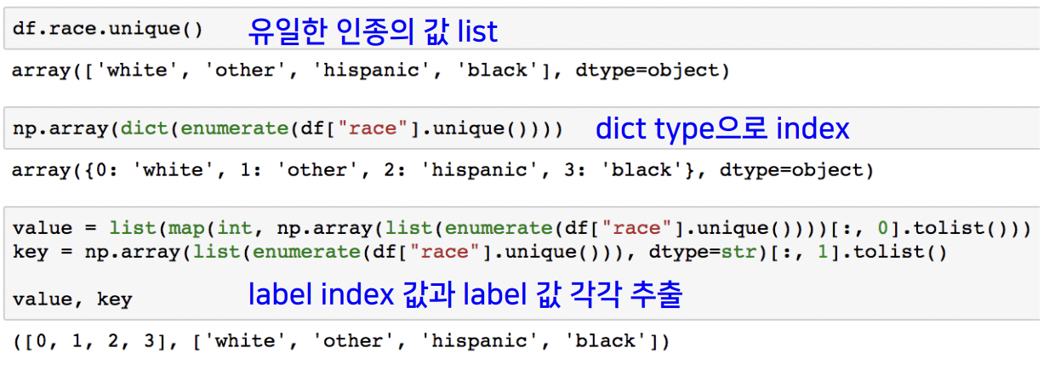Click the dict output array({0: 'white'
This screenshot has height=376, width=1055.
click(x=442, y=171)
